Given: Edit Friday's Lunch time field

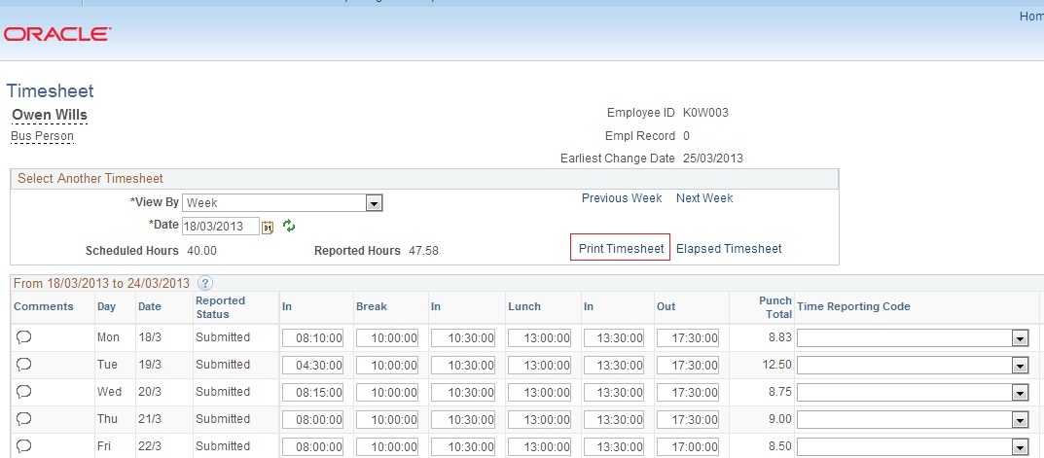Looking at the screenshot, I should click(x=539, y=447).
